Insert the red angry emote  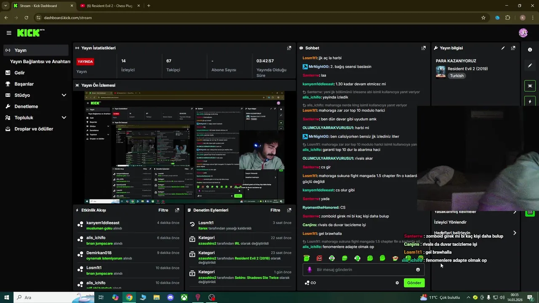(319, 258)
